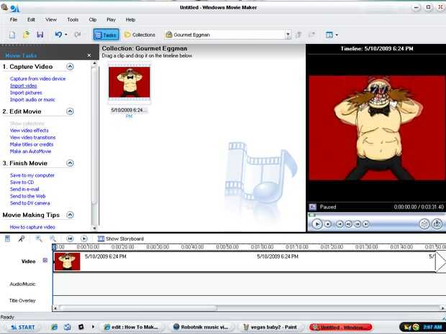
Task: Click the Save to CD link
Action: [22, 182]
